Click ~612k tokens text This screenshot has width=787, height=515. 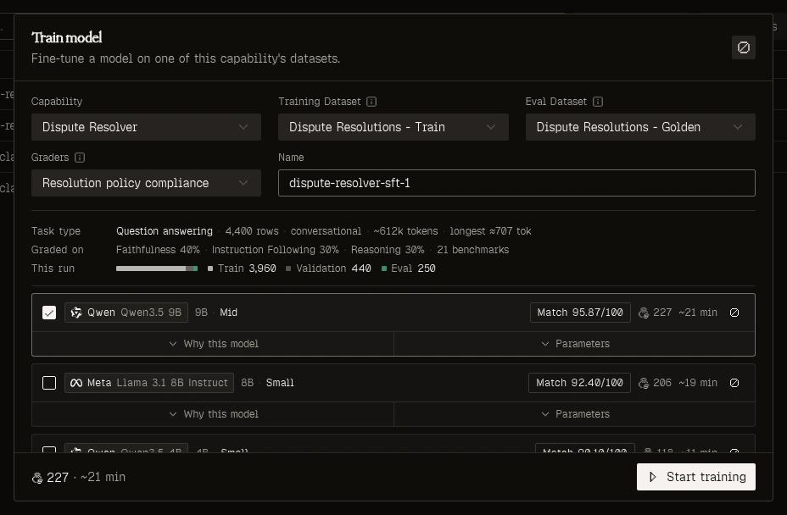coord(405,231)
